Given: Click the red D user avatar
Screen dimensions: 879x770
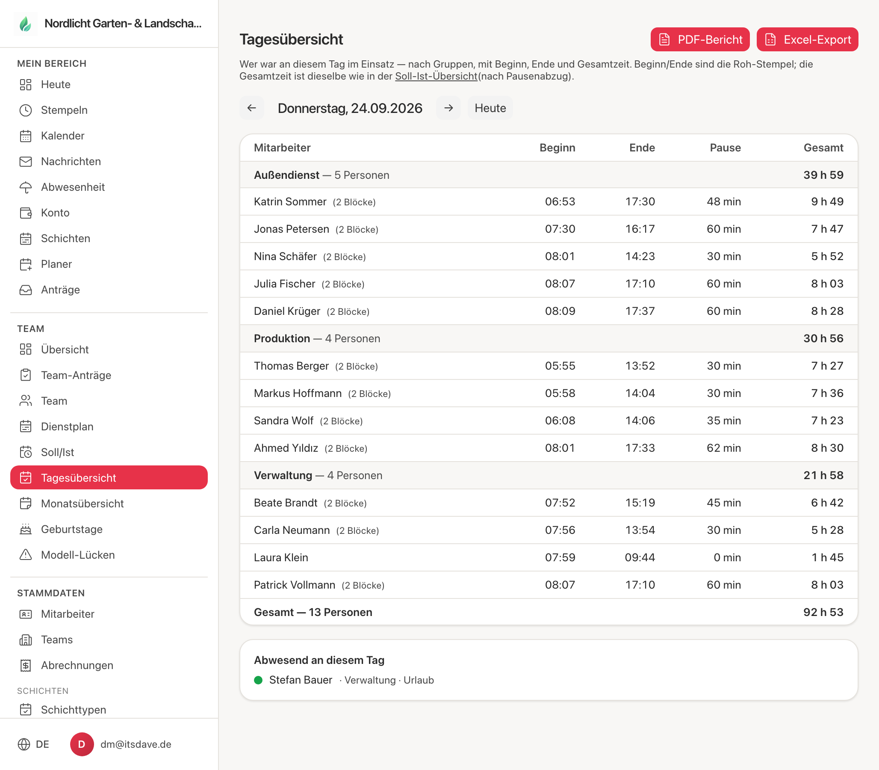Looking at the screenshot, I should (82, 744).
